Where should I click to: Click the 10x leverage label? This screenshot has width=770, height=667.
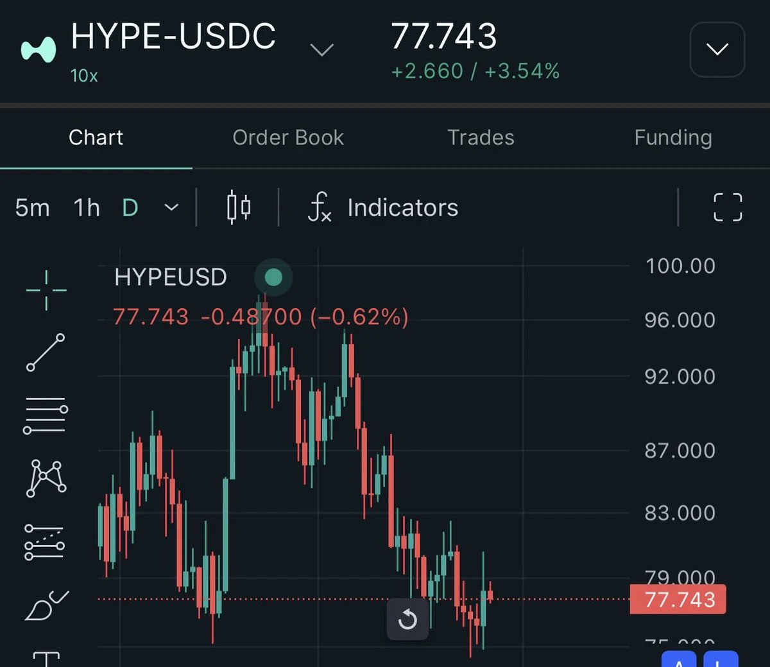(84, 76)
